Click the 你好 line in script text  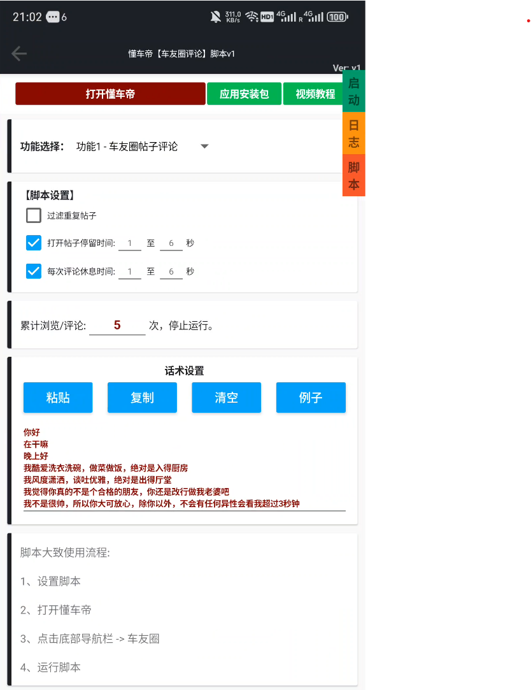(32, 432)
